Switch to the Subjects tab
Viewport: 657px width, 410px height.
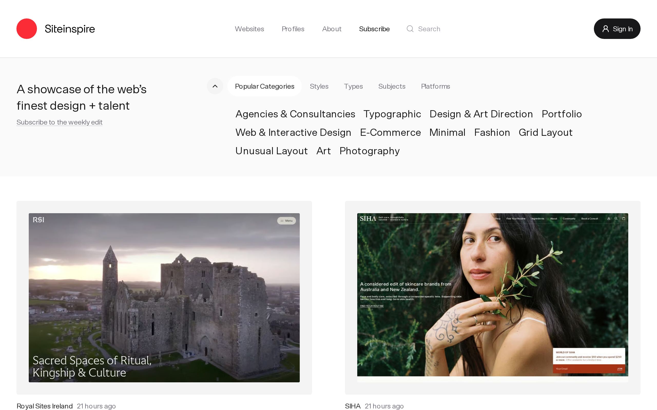tap(392, 86)
